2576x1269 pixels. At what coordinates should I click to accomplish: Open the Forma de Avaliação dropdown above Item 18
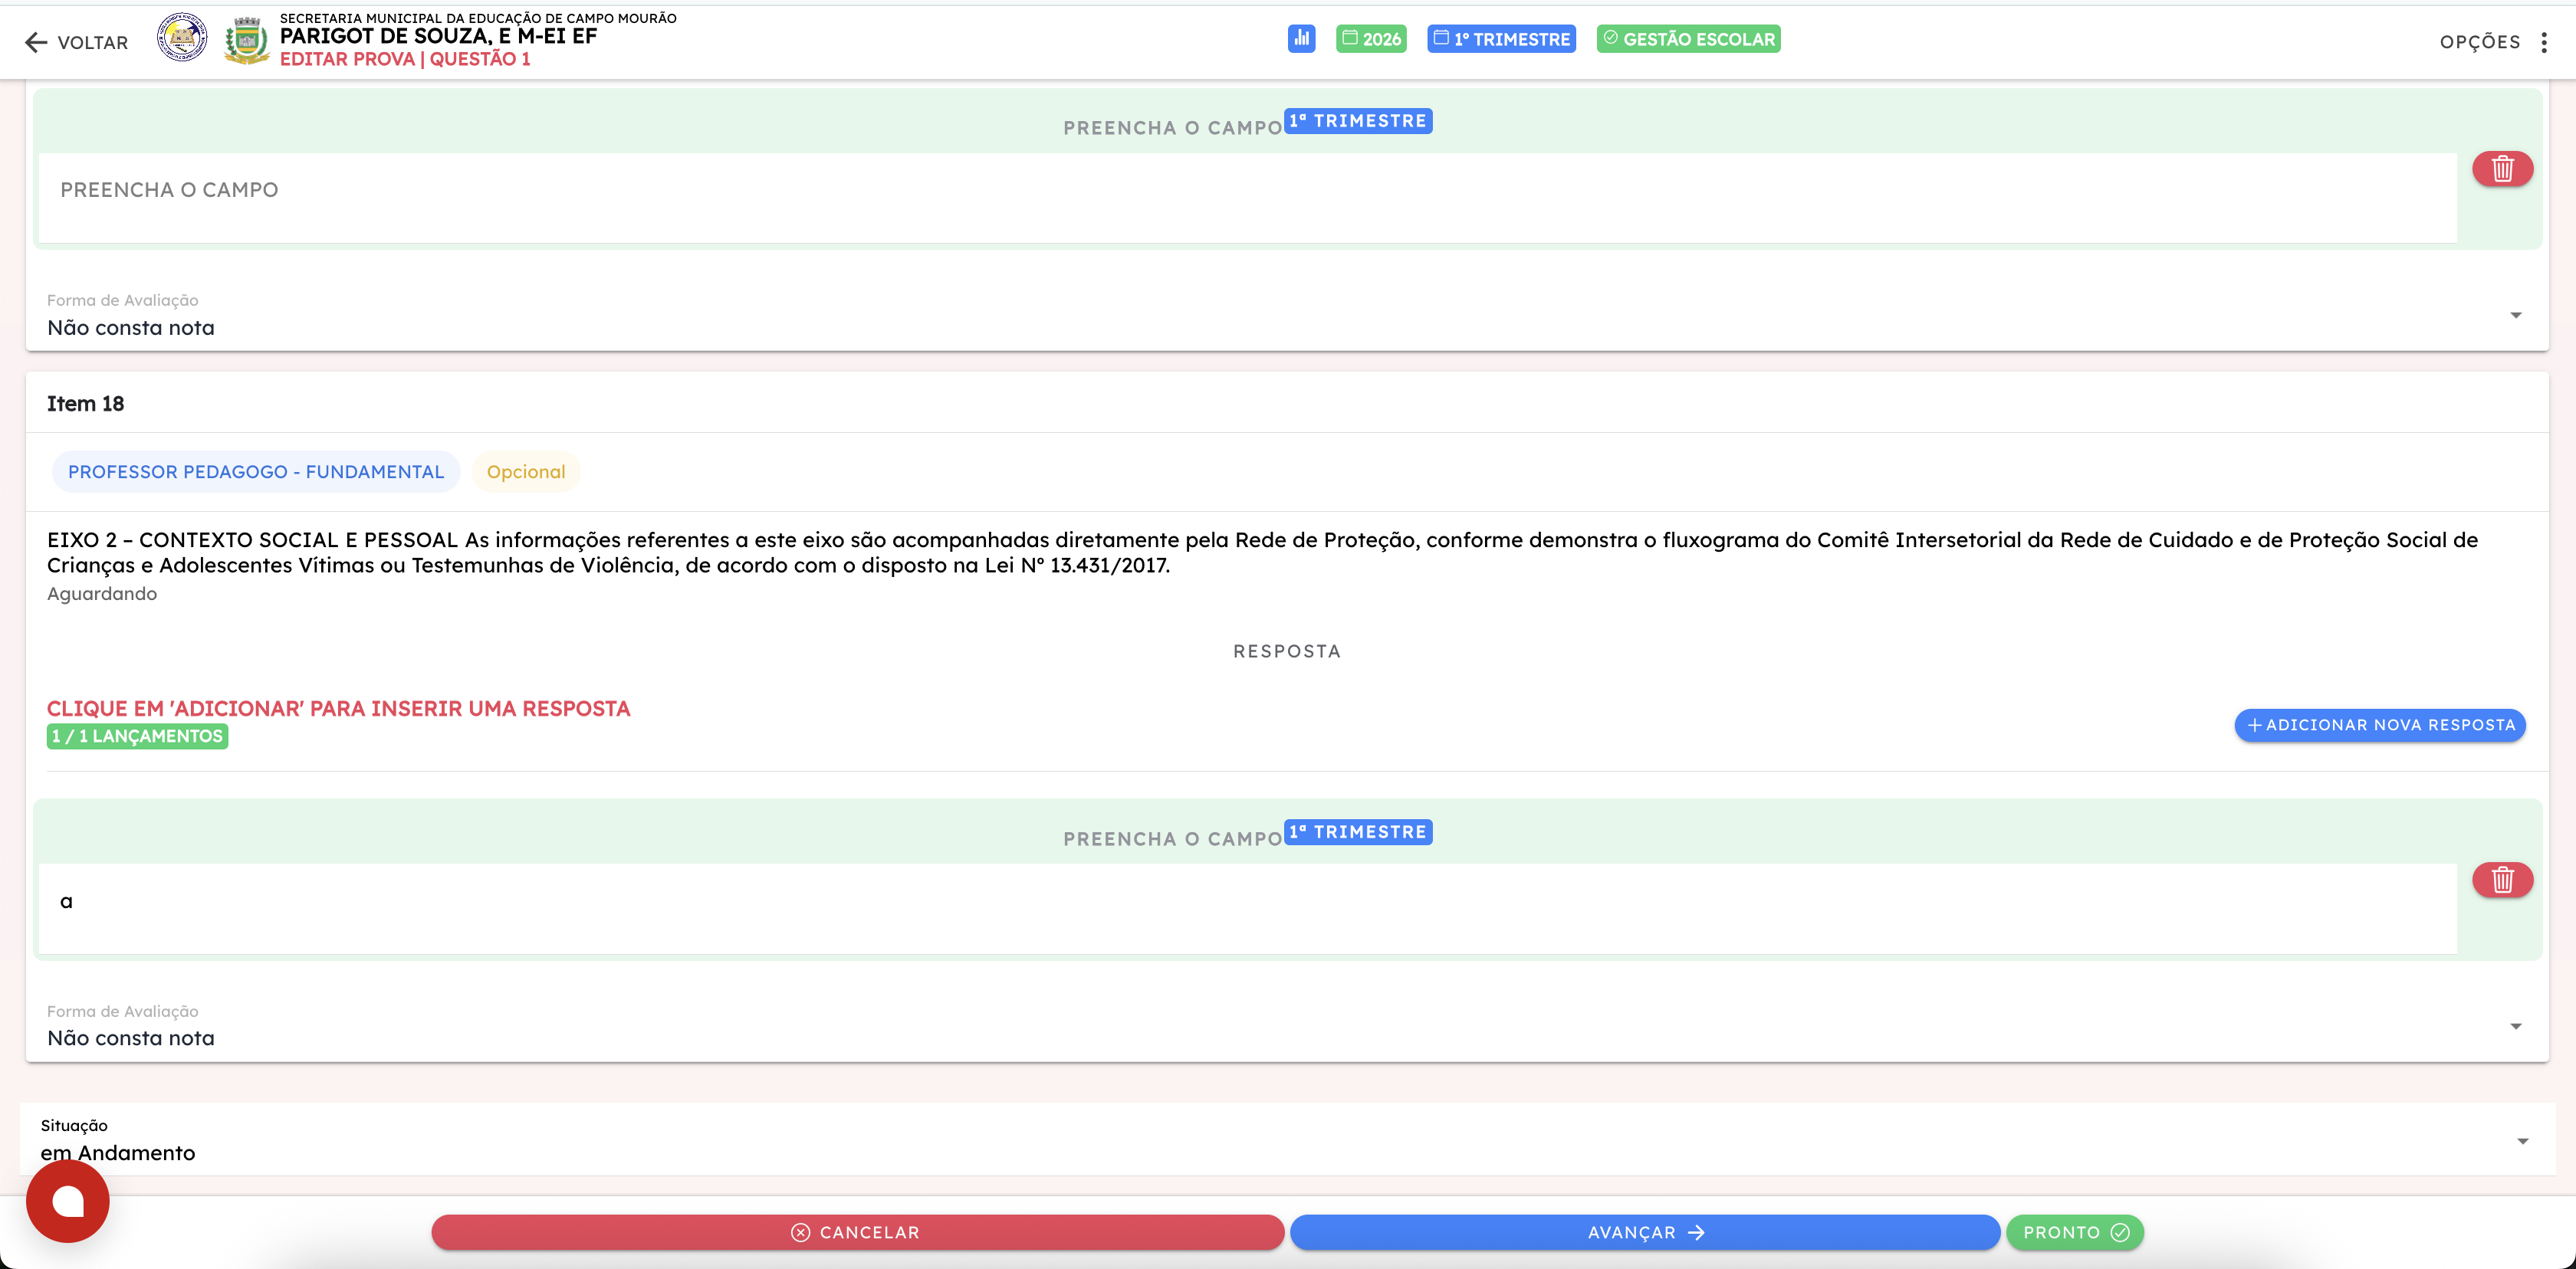1286,316
